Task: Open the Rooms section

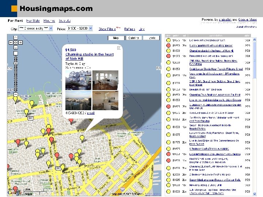Action: 49,20
